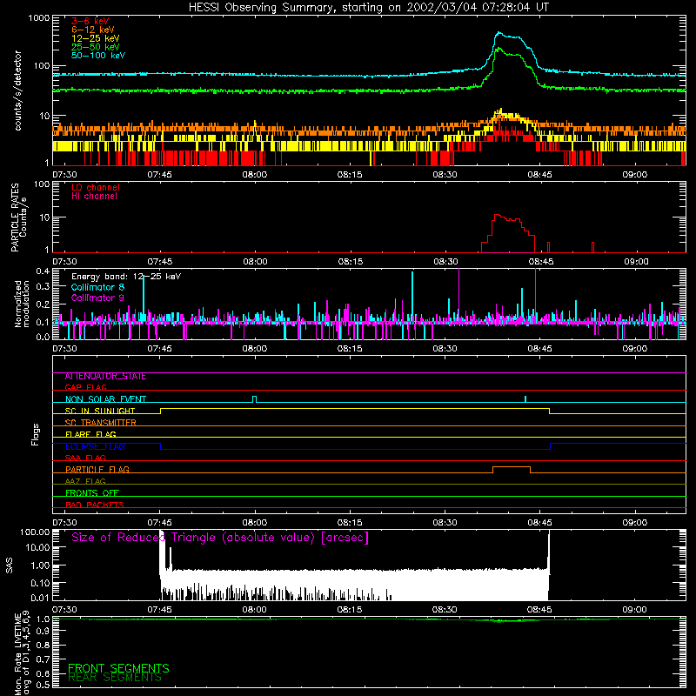Viewport: 696px width, 696px height.
Task: Click the counts/s/detector axis label
Action: (18, 90)
